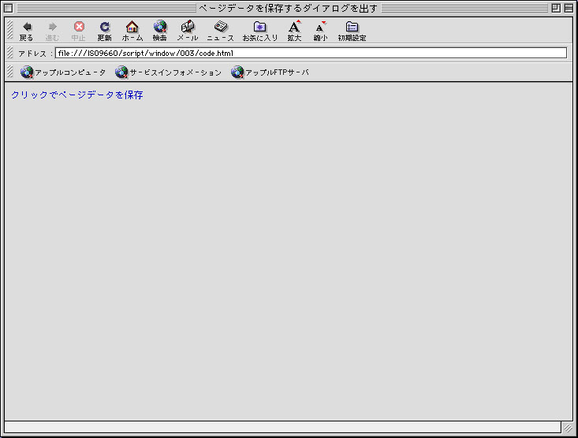Click the zoom box in the title bar
This screenshot has width=578, height=438.
coord(556,8)
